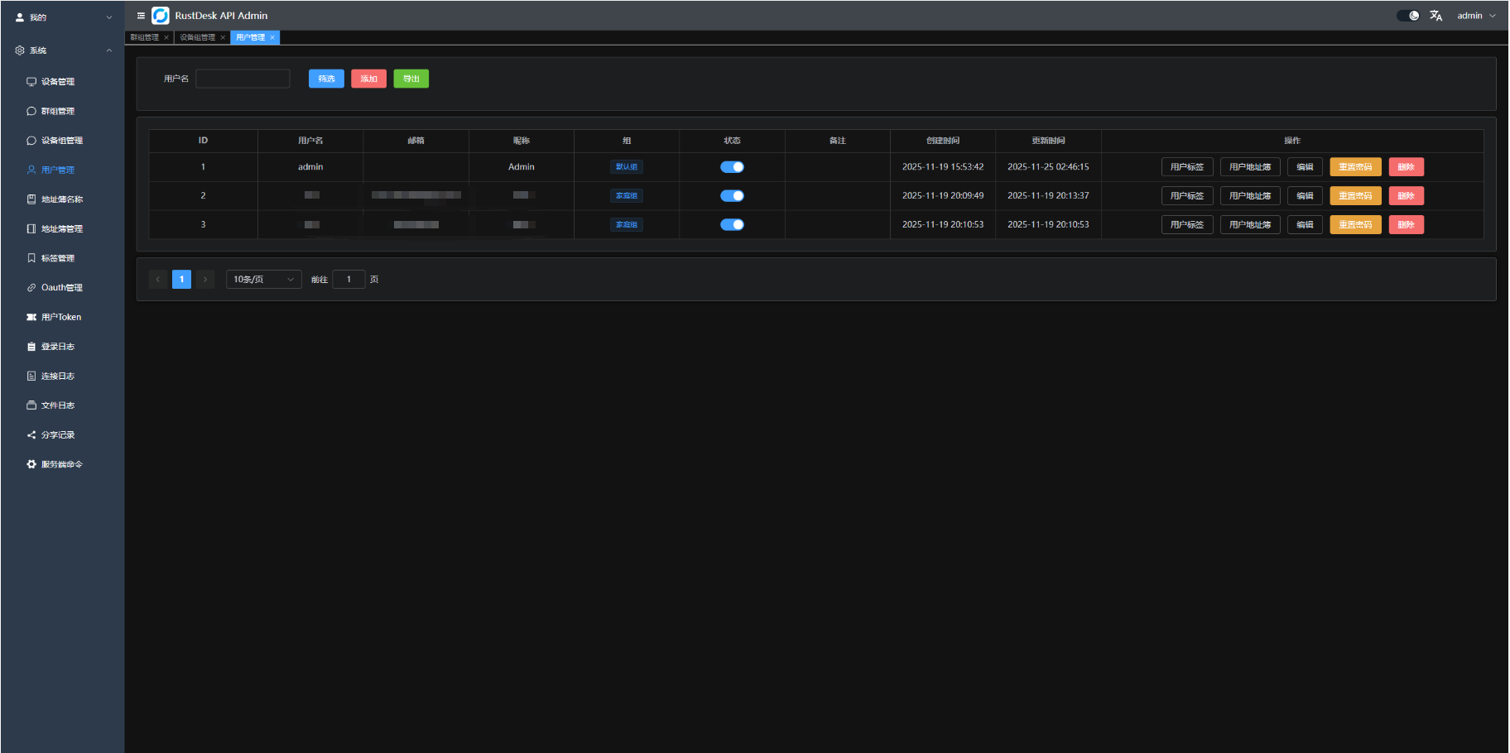Open the 10条/页 page size dropdown
The width and height of the screenshot is (1510, 753).
pos(263,280)
